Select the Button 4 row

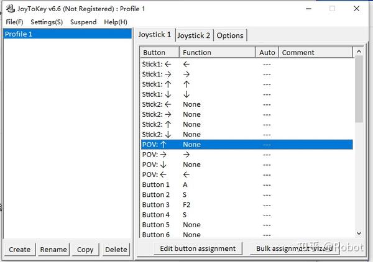point(247,215)
